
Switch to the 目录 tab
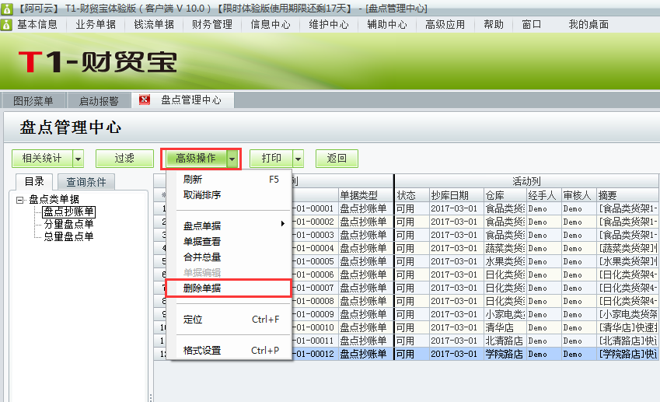point(34,181)
